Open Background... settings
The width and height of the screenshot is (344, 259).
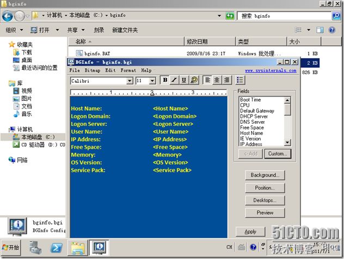pos(265,175)
